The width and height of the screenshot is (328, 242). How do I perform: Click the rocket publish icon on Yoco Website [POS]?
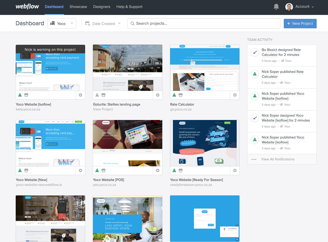point(97,170)
